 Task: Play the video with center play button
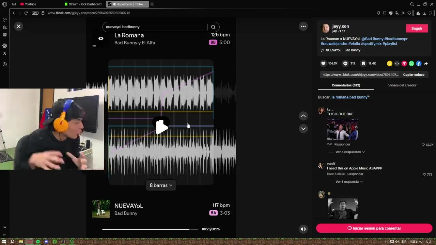(x=161, y=127)
